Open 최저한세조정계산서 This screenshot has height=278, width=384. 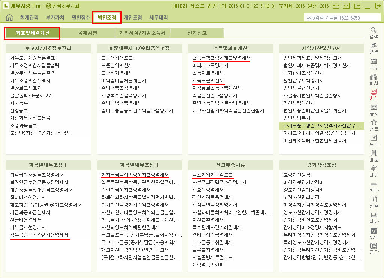point(303,73)
